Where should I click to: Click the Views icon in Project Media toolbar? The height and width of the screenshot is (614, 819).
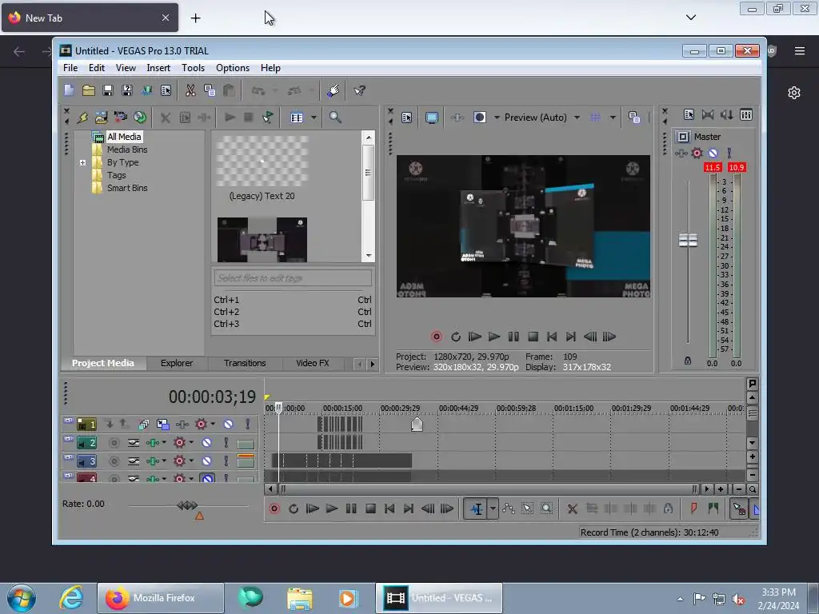pyautogui.click(x=297, y=118)
